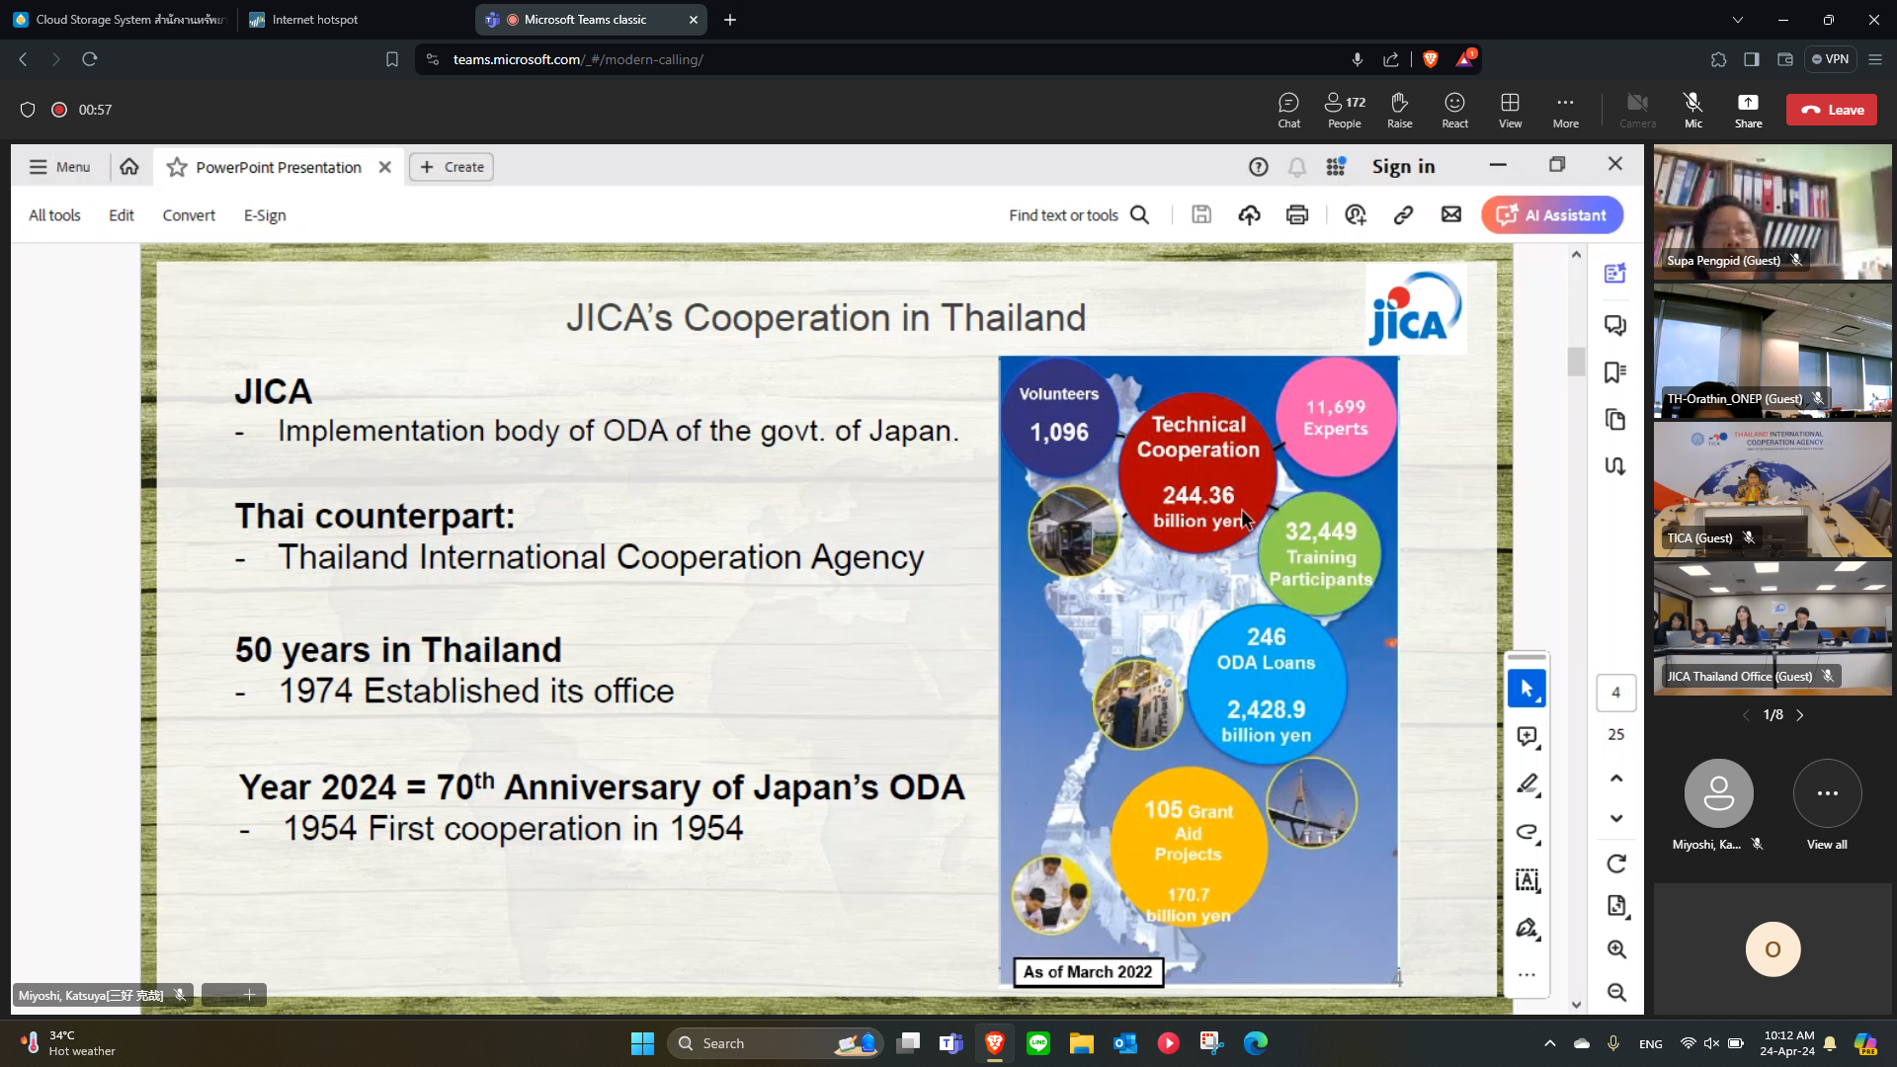The width and height of the screenshot is (1897, 1067).
Task: Open Acrobat help question icon
Action: [1258, 167]
